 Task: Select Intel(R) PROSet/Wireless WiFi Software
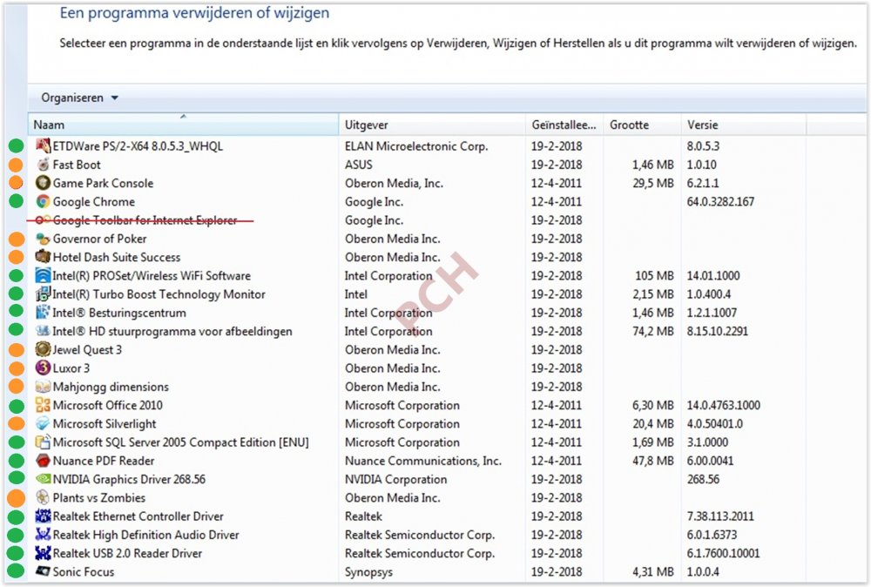152,275
